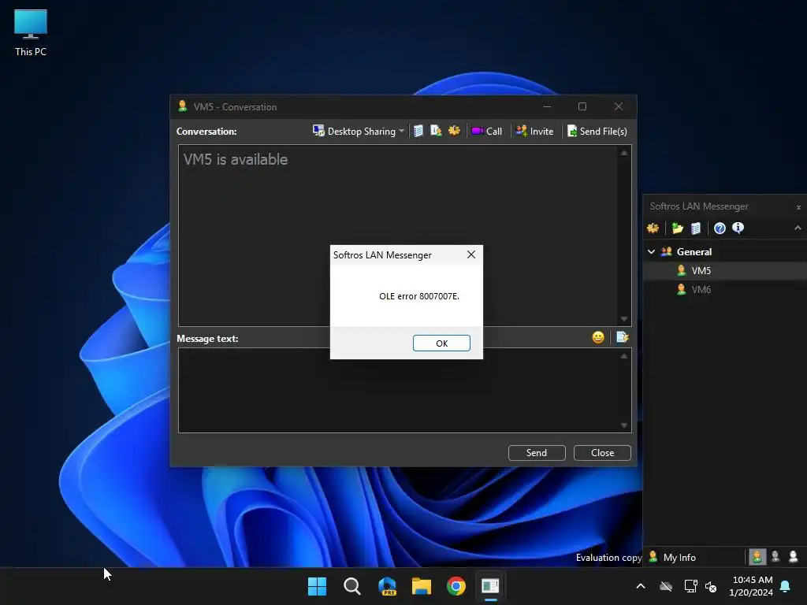Click the Send button
807x605 pixels.
point(537,453)
